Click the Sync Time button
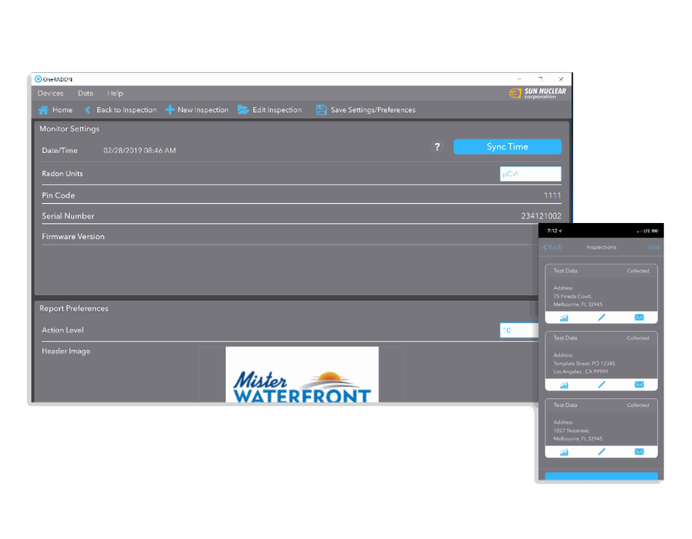 (x=507, y=147)
